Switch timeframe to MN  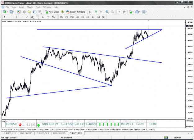pyautogui.click(x=104, y=17)
